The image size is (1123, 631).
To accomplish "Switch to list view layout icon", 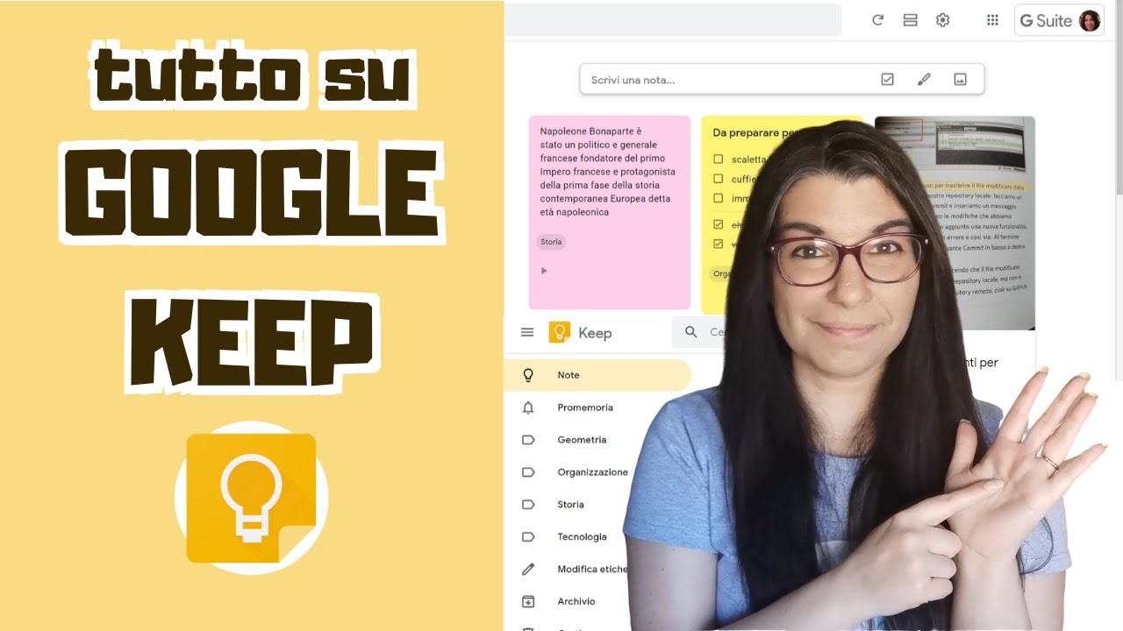I will click(x=910, y=20).
